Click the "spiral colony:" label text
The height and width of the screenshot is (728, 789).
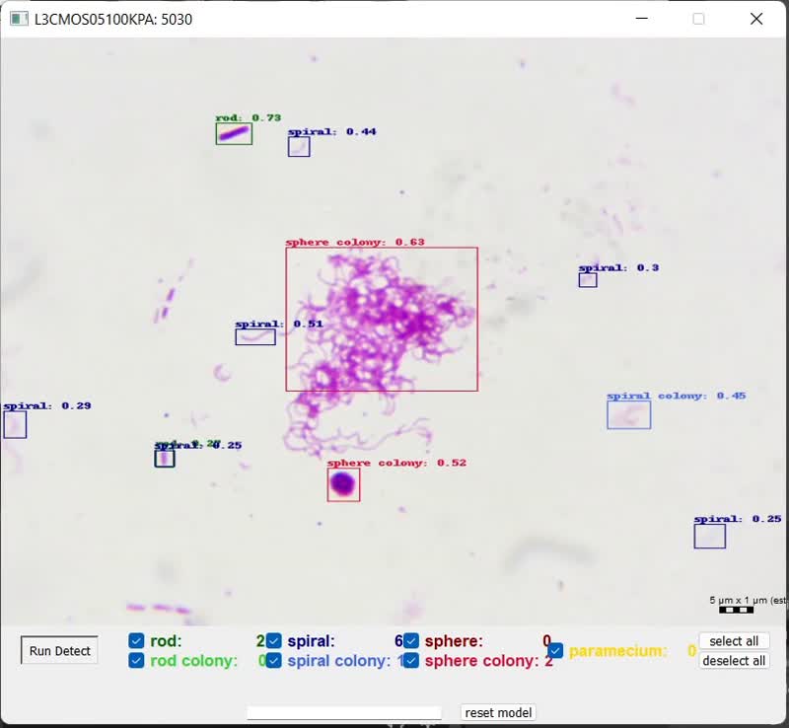[x=338, y=661]
